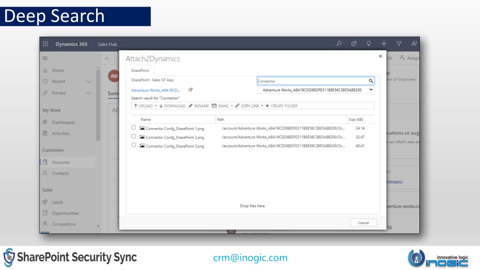Click the Copy Link button

click(247, 106)
